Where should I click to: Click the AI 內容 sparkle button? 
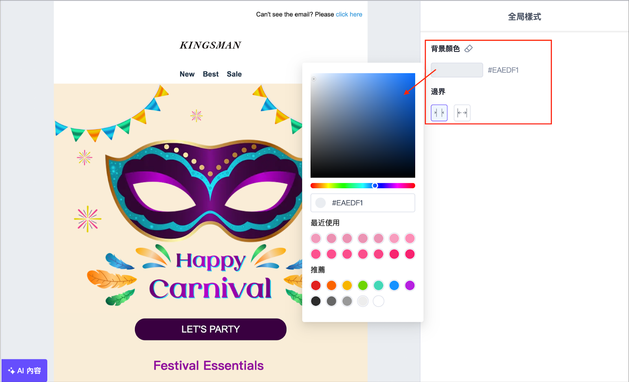24,371
